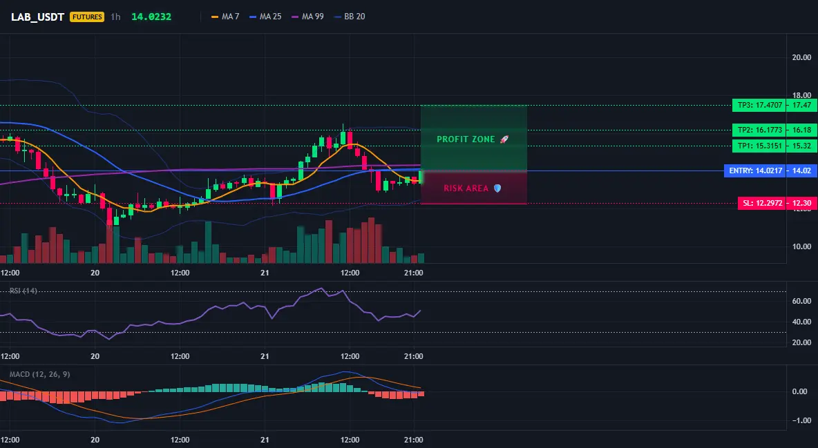Click the orange MA 7 color dash
818x448 pixels.
[x=215, y=17]
